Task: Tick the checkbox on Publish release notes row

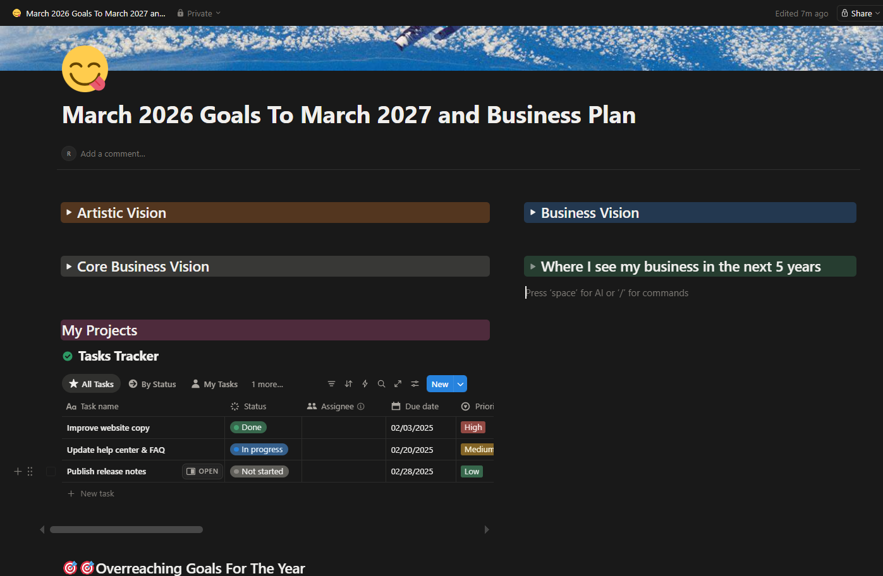Action: click(51, 471)
